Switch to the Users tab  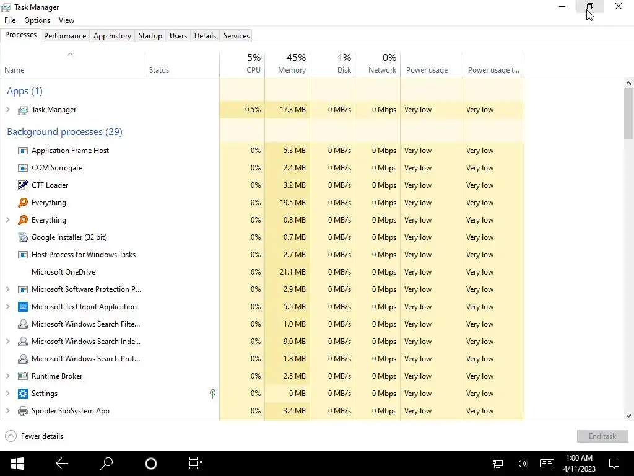click(178, 35)
